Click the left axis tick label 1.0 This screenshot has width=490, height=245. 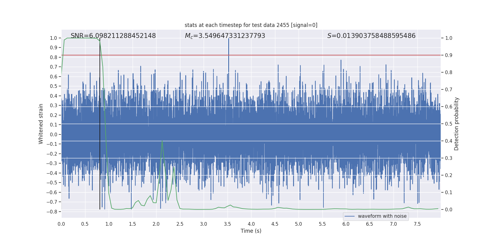(53, 38)
